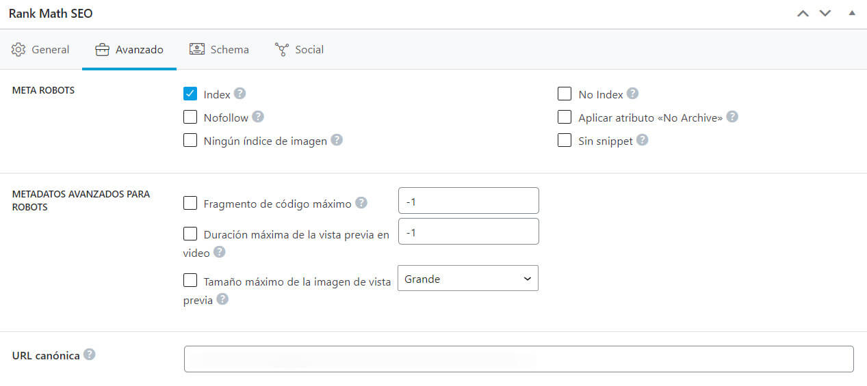Collapse the Rank Math SEO panel
Screen dimensions: 867x386
(x=852, y=13)
